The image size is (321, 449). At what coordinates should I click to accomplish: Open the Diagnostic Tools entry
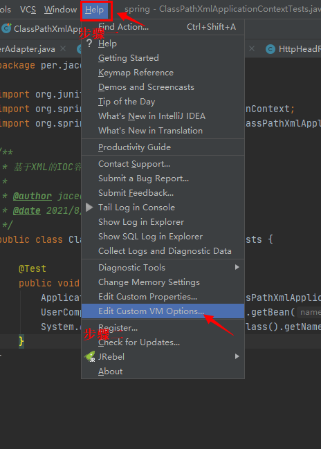(x=163, y=268)
